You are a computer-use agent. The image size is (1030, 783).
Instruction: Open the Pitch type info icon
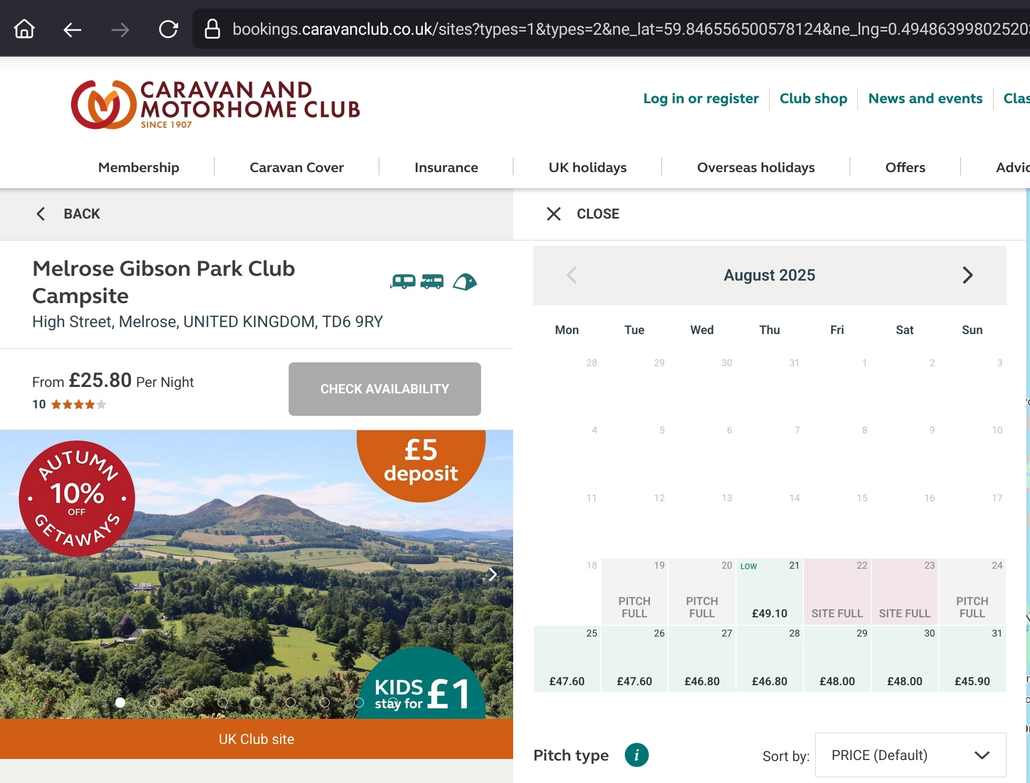[x=636, y=755]
